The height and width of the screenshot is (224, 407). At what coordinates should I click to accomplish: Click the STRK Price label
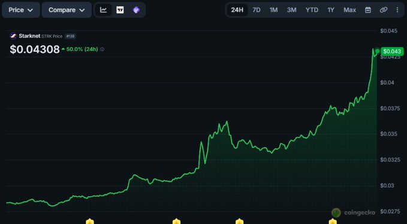(x=52, y=36)
